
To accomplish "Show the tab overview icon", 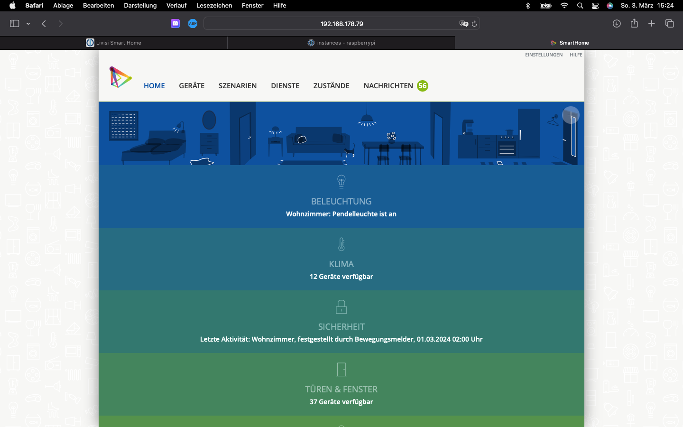I will pyautogui.click(x=670, y=24).
